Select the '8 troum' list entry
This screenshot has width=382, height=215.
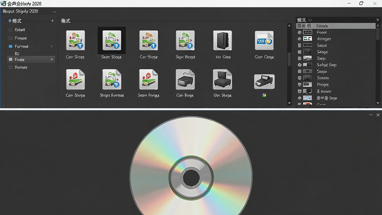(324, 91)
